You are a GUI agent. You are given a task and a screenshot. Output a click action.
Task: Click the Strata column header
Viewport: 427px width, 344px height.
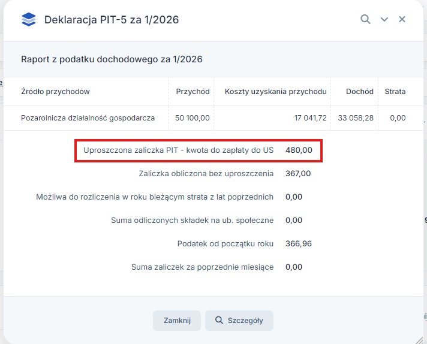click(395, 92)
